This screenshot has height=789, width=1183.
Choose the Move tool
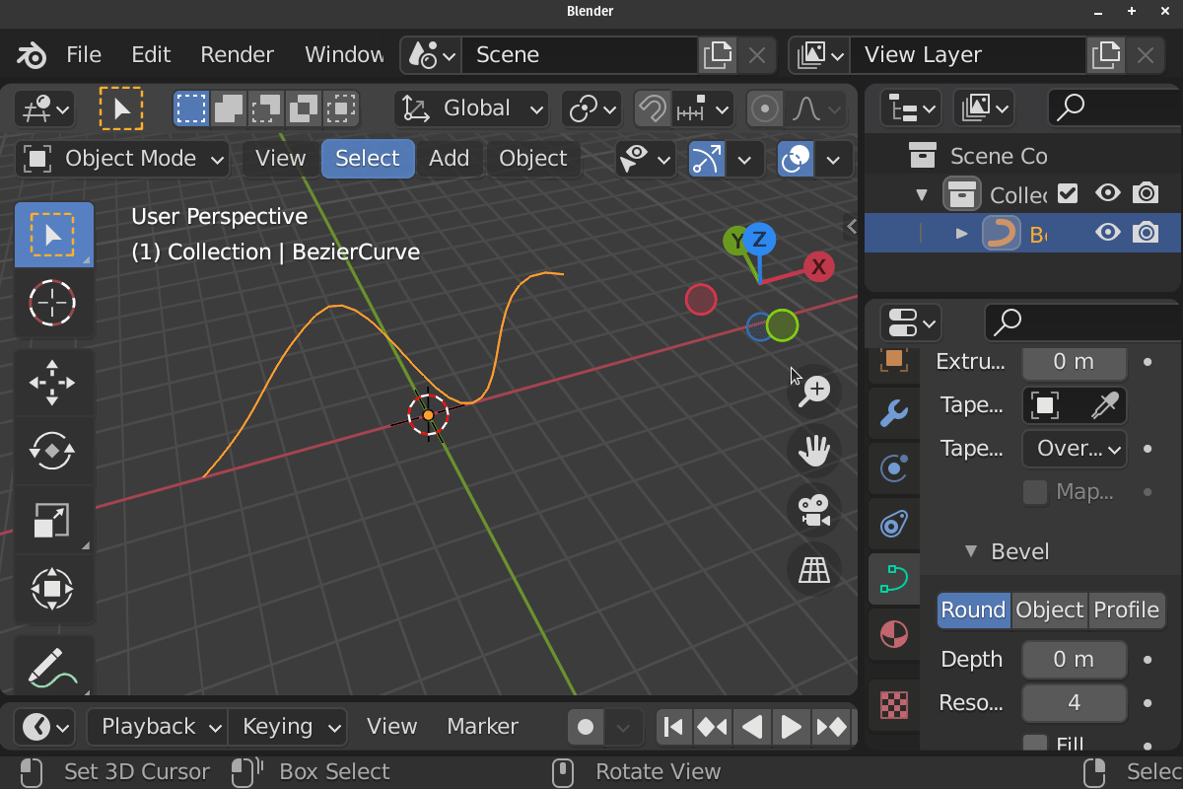[x=54, y=383]
